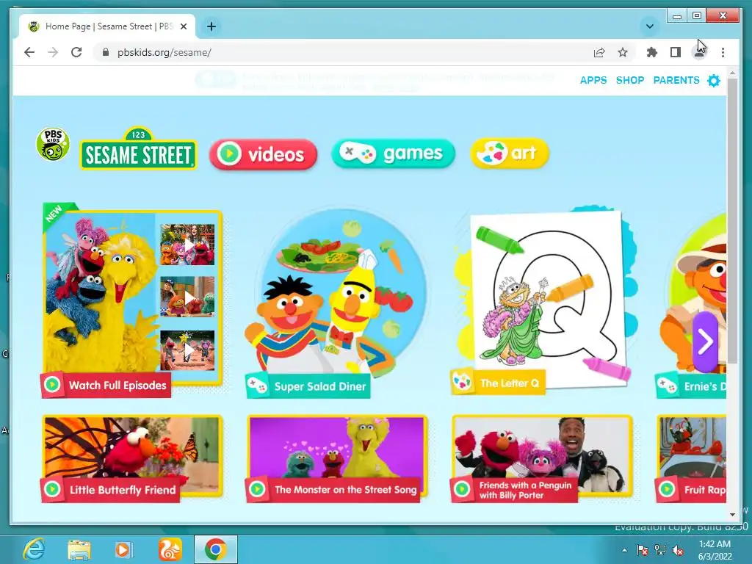Click the play icon on Watch Full Episodes label
The height and width of the screenshot is (564, 752).
coord(52,385)
